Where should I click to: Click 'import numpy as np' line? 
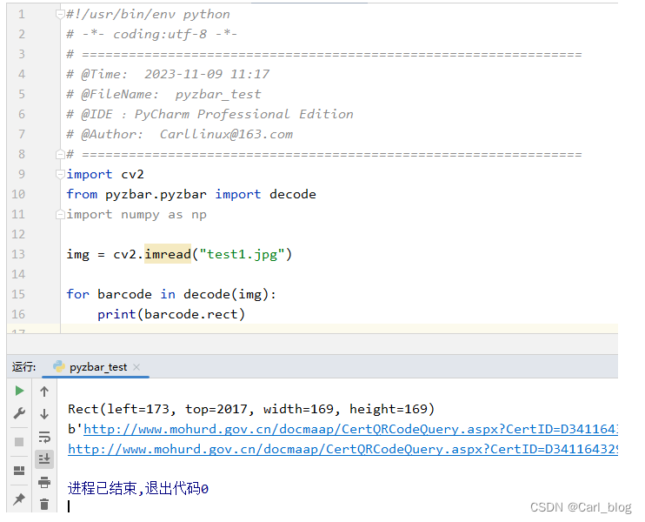[136, 215]
